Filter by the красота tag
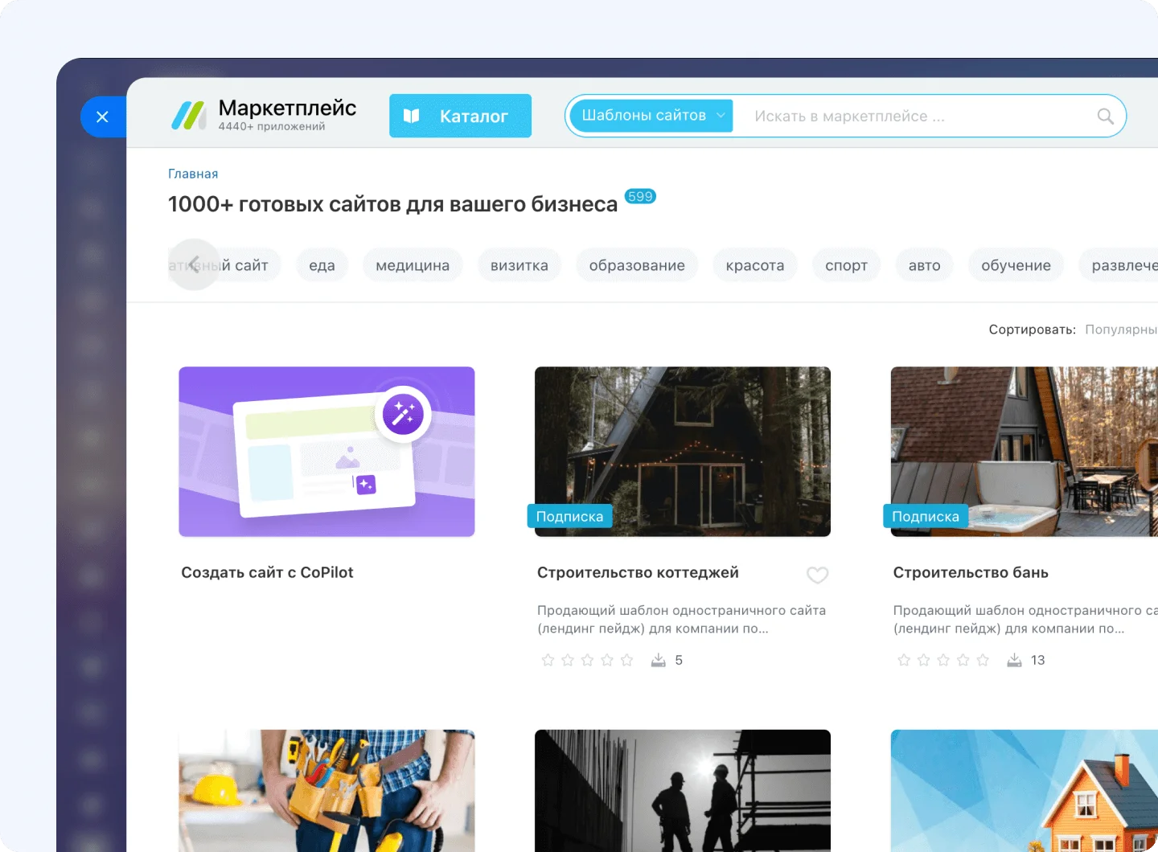 (754, 265)
